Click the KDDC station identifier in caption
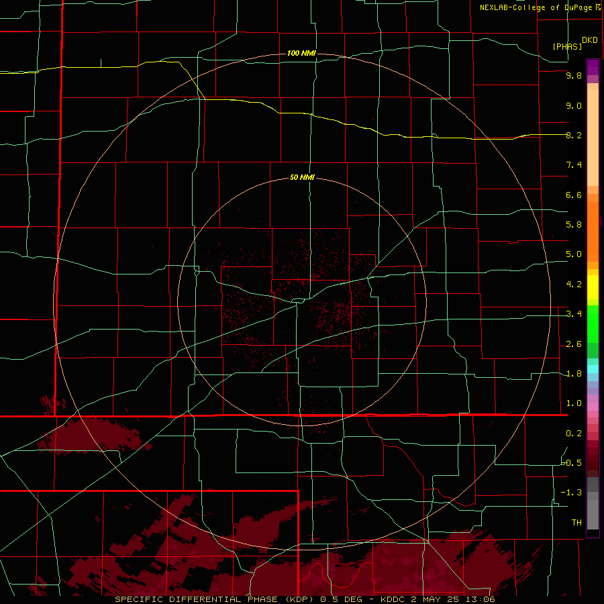The image size is (604, 604). pos(393,599)
